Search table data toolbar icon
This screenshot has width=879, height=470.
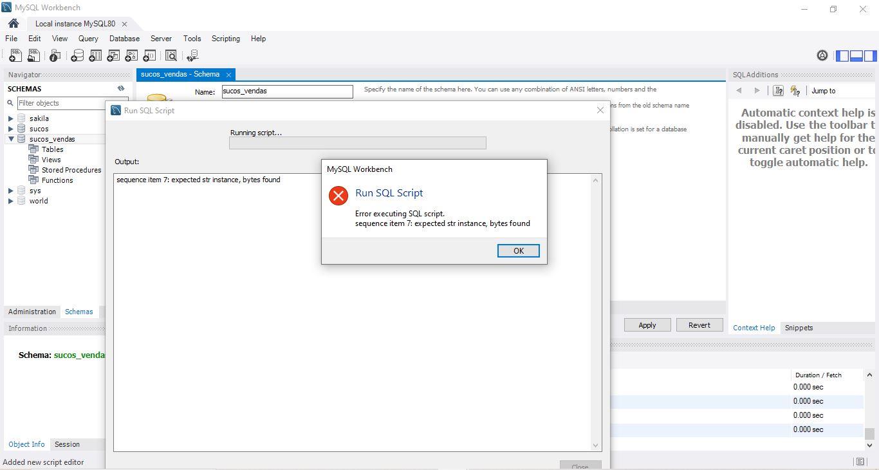tap(171, 56)
